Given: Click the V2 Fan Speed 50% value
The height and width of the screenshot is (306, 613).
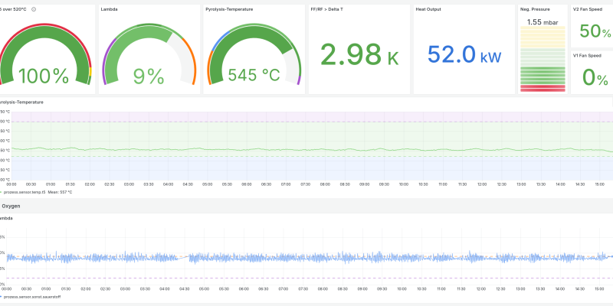Looking at the screenshot, I should 595,31.
